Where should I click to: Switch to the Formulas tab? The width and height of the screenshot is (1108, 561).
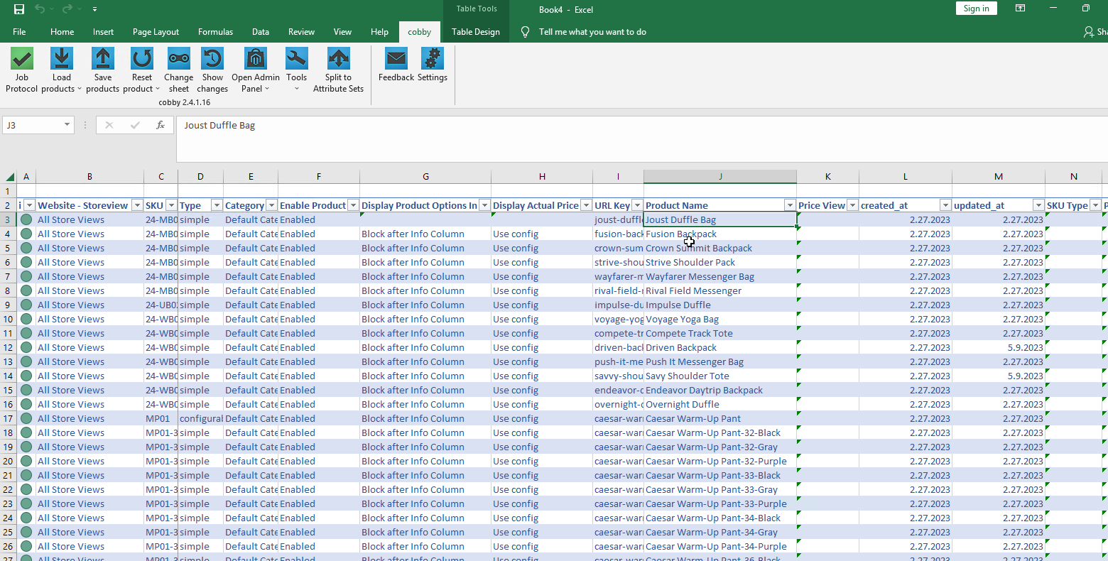[215, 32]
